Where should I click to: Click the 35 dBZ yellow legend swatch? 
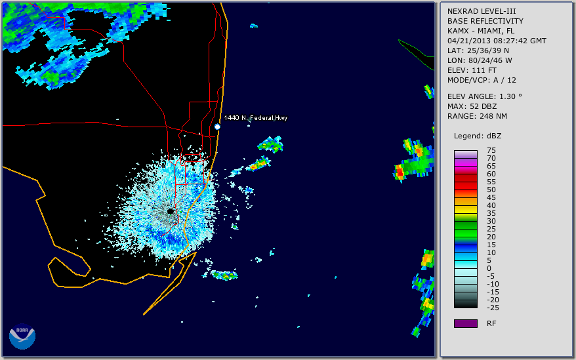466,218
